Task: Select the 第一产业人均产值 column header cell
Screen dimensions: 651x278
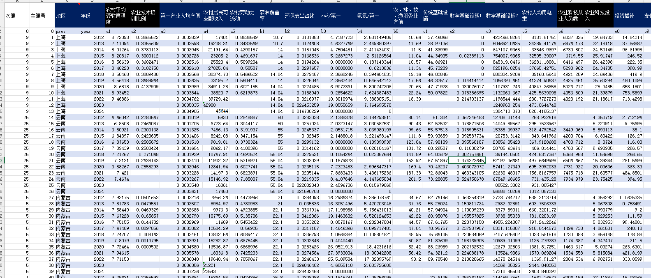Action: (181, 16)
